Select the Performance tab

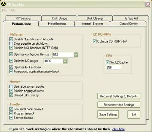coord(21,24)
